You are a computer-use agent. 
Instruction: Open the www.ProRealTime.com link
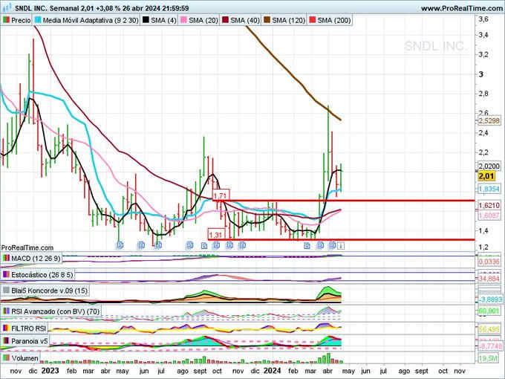[463, 8]
